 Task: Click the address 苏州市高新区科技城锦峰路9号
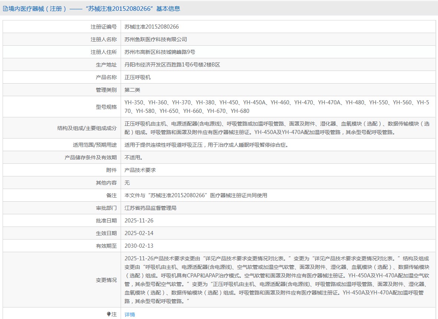(x=160, y=52)
